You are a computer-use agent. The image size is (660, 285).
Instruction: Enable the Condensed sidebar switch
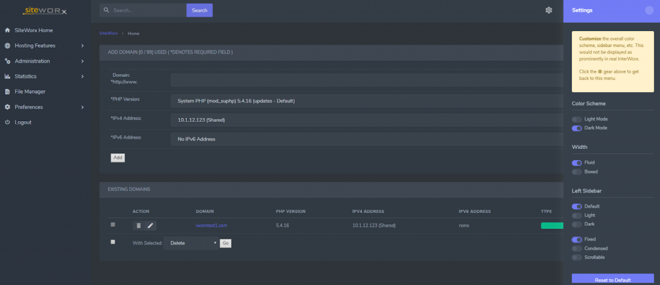(577, 249)
